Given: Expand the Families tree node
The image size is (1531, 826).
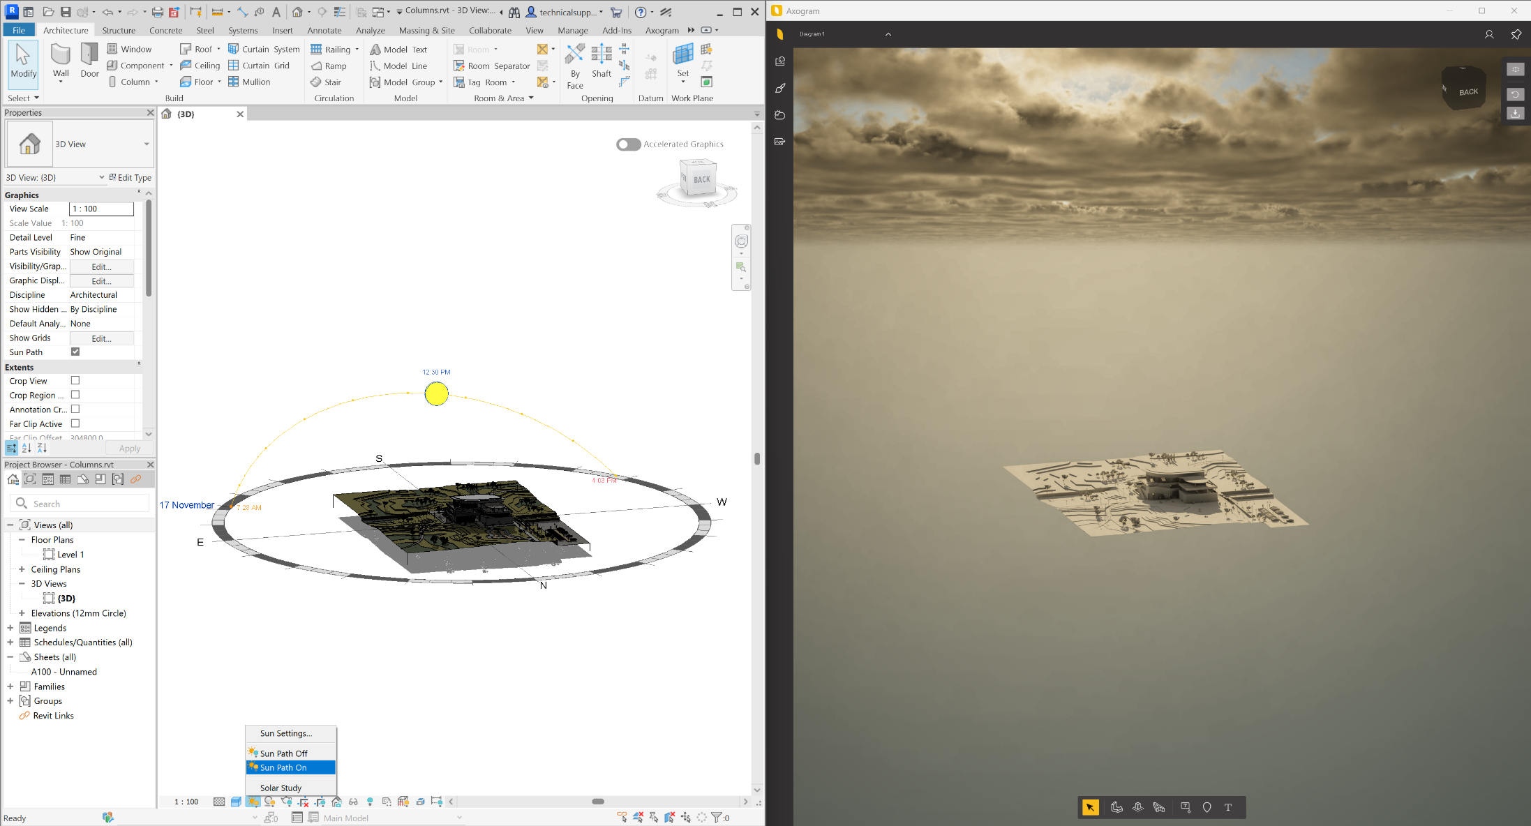Looking at the screenshot, I should click(10, 686).
